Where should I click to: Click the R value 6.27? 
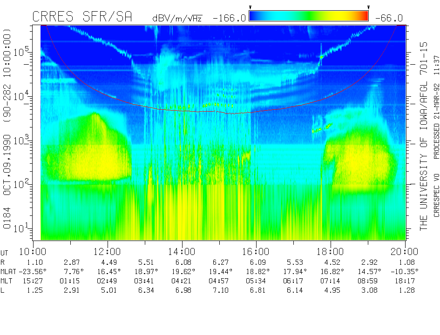(219, 262)
